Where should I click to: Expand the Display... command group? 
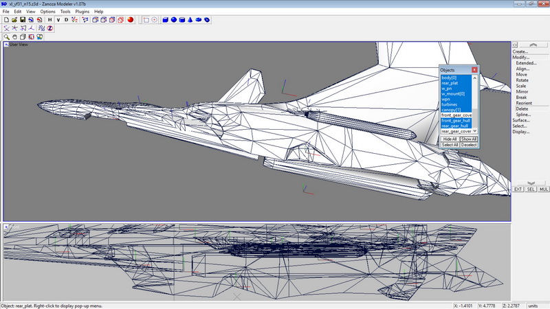point(520,132)
